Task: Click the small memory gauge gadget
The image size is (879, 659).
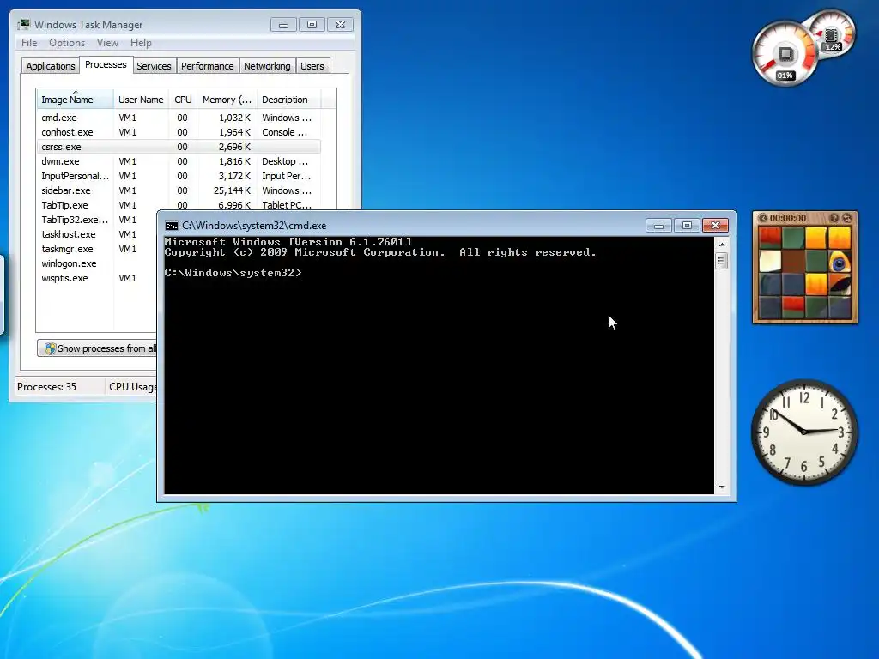Action: [x=833, y=33]
